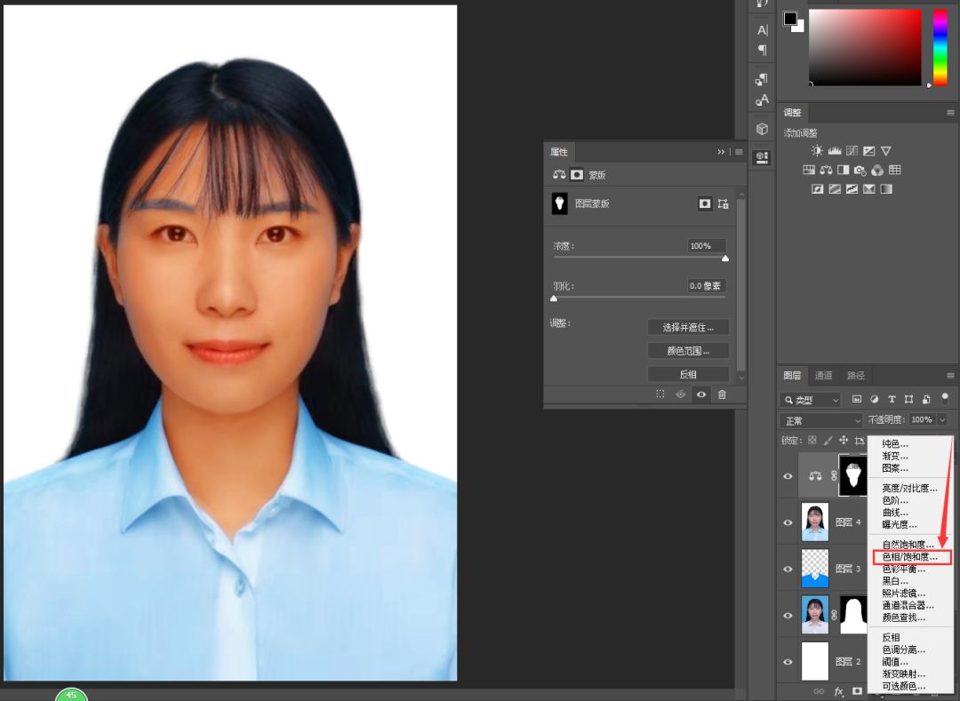
Task: Click the fx layer style icon
Action: pyautogui.click(x=837, y=691)
